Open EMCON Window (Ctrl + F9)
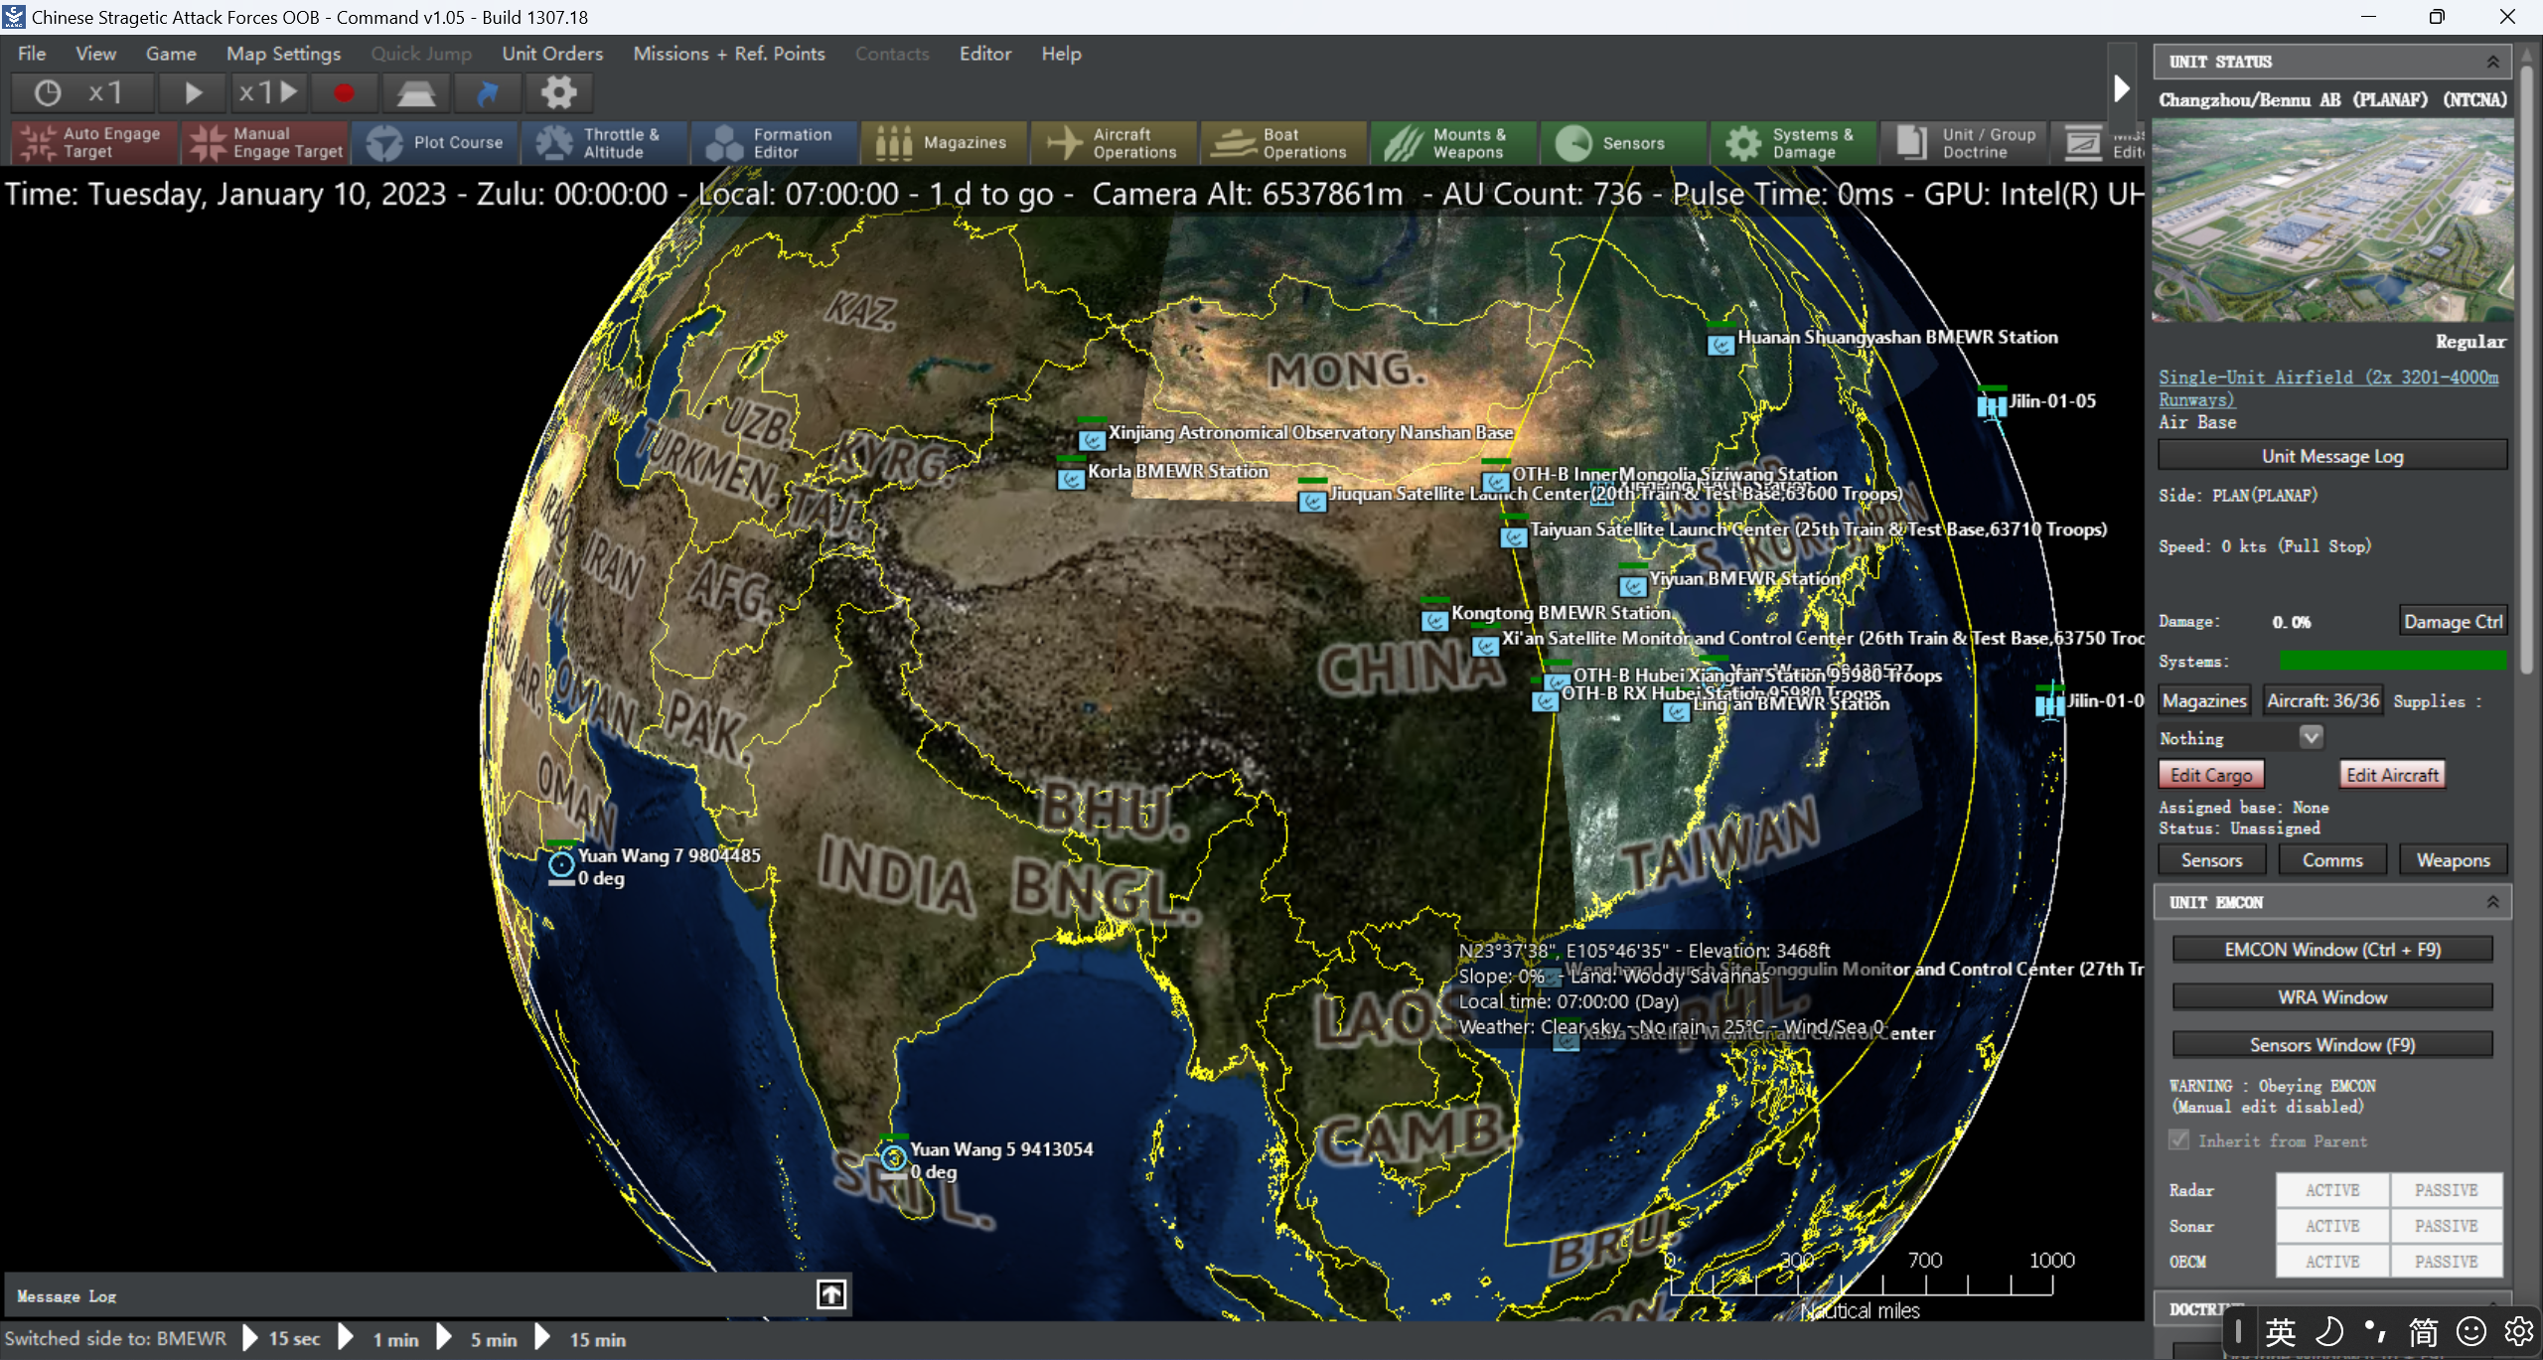Screen dimensions: 2543x1360 (2332, 950)
